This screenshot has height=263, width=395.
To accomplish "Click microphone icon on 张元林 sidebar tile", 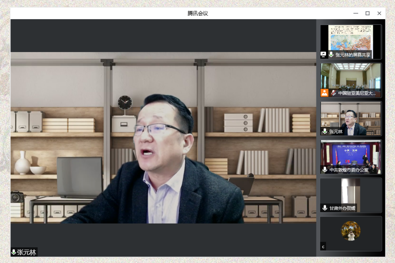I will pos(325,131).
